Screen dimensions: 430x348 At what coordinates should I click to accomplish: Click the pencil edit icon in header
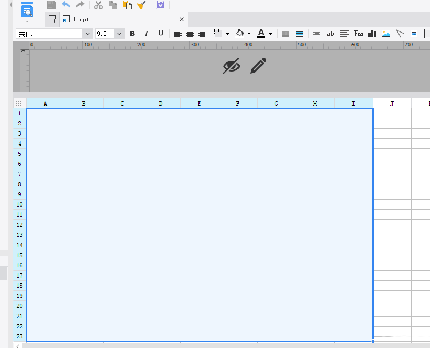pyautogui.click(x=258, y=66)
